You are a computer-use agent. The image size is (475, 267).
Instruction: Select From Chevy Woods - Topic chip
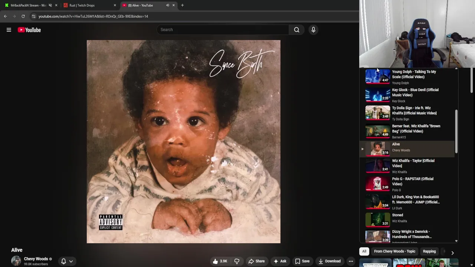[394, 251]
